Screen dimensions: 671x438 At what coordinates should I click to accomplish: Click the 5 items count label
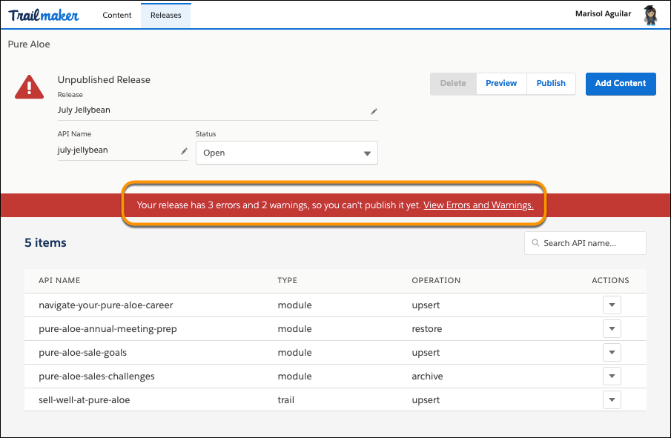click(x=45, y=242)
